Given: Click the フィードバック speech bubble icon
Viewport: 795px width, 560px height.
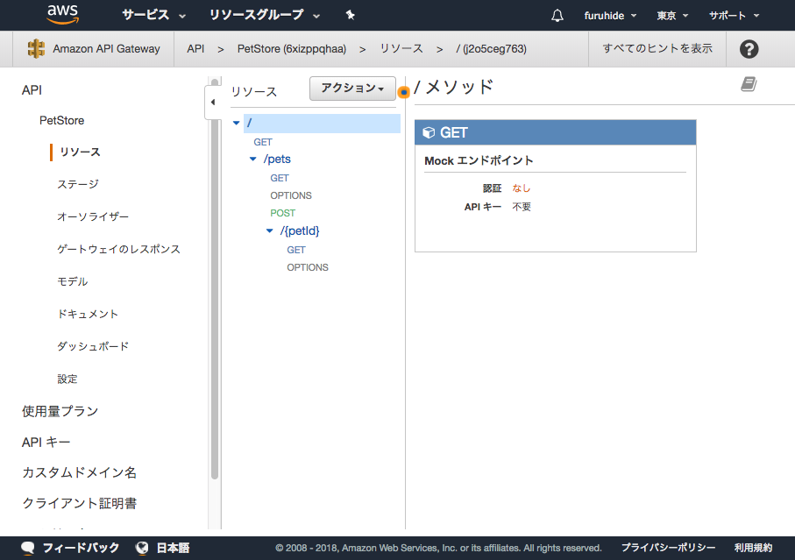Looking at the screenshot, I should 27,547.
